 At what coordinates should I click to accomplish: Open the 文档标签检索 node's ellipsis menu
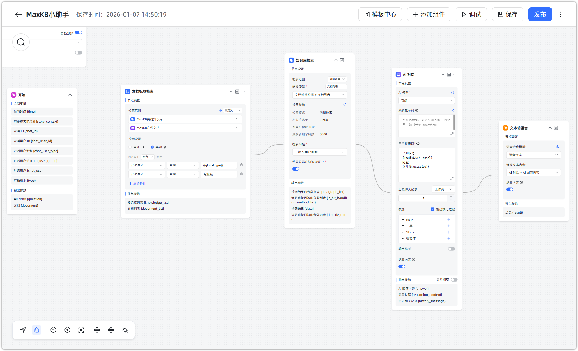[243, 92]
